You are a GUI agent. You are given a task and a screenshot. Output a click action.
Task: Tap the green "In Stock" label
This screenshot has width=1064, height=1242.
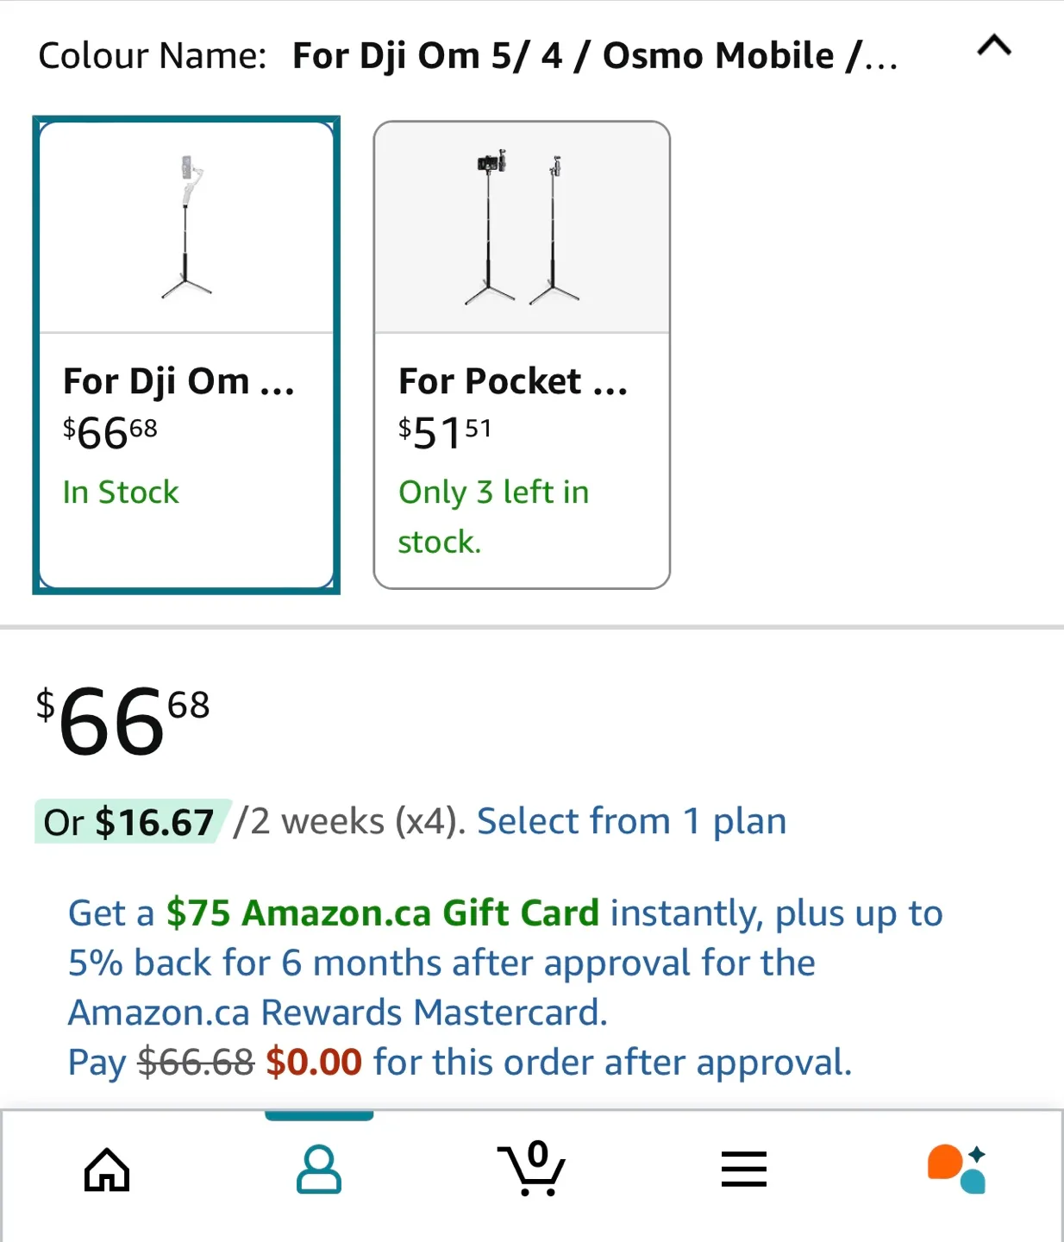pyautogui.click(x=121, y=492)
